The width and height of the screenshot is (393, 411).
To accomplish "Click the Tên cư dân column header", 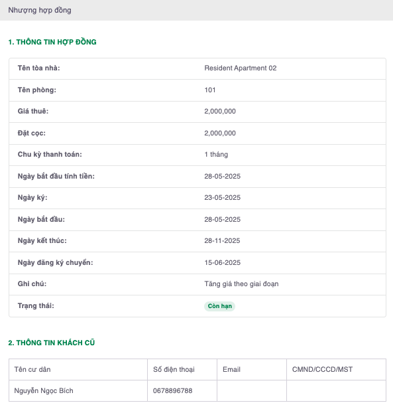I will click(x=32, y=370).
